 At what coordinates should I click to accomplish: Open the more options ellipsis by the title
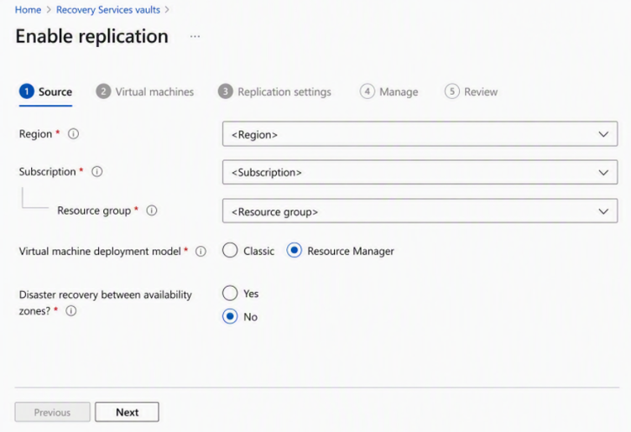pos(196,37)
